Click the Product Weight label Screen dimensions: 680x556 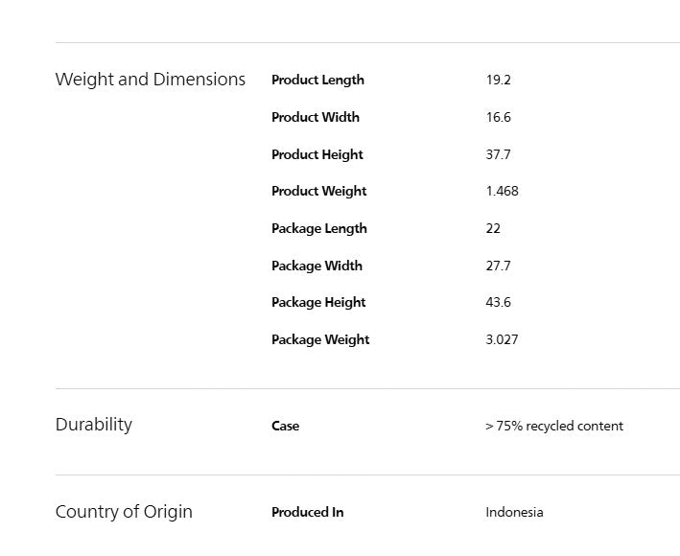319,191
